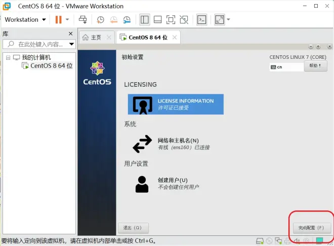The height and width of the screenshot is (246, 334).
Task: Switch to the 主页 home tab
Action: [96, 38]
